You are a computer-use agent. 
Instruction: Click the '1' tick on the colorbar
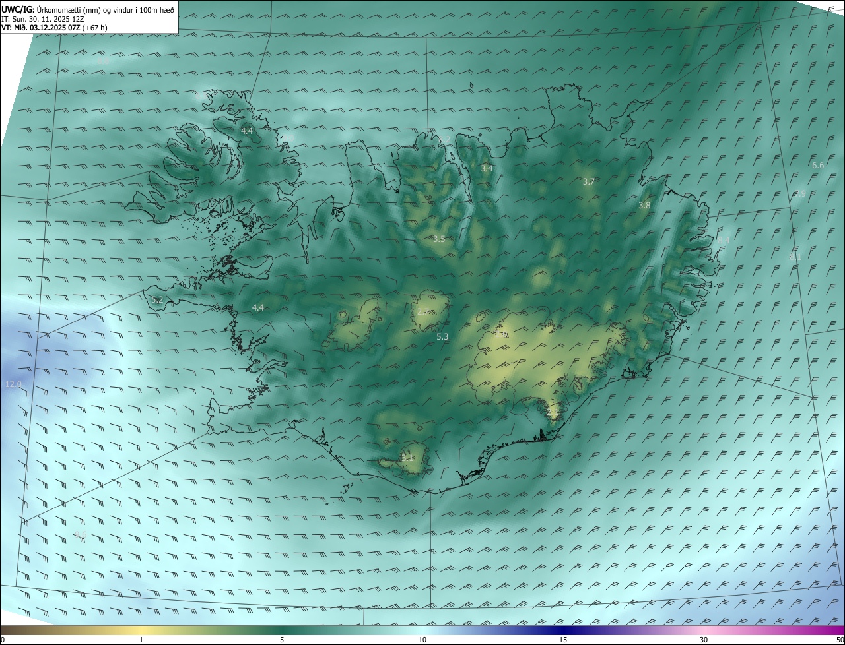pyautogui.click(x=141, y=640)
